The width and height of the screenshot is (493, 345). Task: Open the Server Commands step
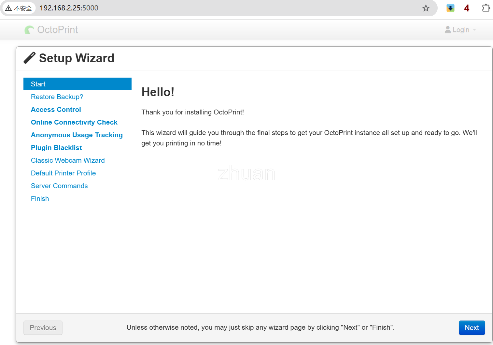(59, 186)
